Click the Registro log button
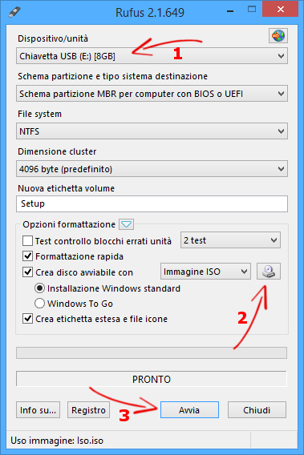Image resolution: width=304 pixels, height=455 pixels. [89, 409]
